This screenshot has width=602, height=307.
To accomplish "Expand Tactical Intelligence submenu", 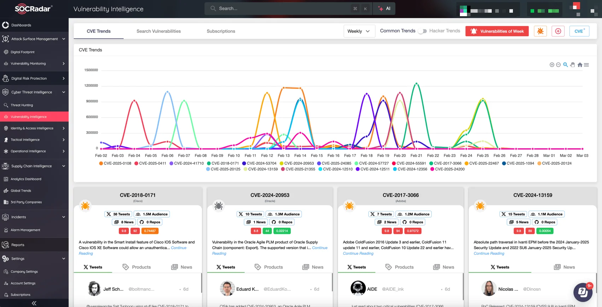I will click(34, 140).
